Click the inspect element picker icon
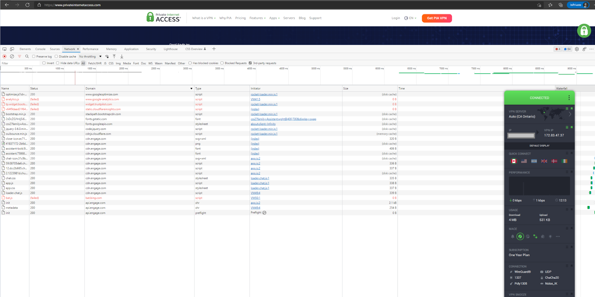595x297 pixels. (4, 49)
